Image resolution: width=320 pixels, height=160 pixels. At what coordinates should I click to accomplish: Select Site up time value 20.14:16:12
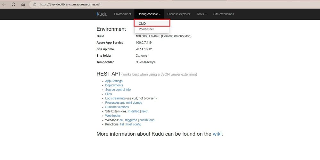(144, 49)
